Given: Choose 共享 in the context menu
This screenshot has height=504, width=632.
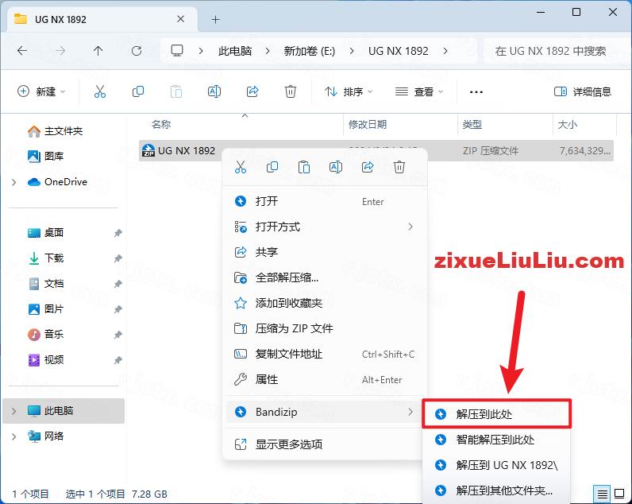Looking at the screenshot, I should tap(325, 252).
